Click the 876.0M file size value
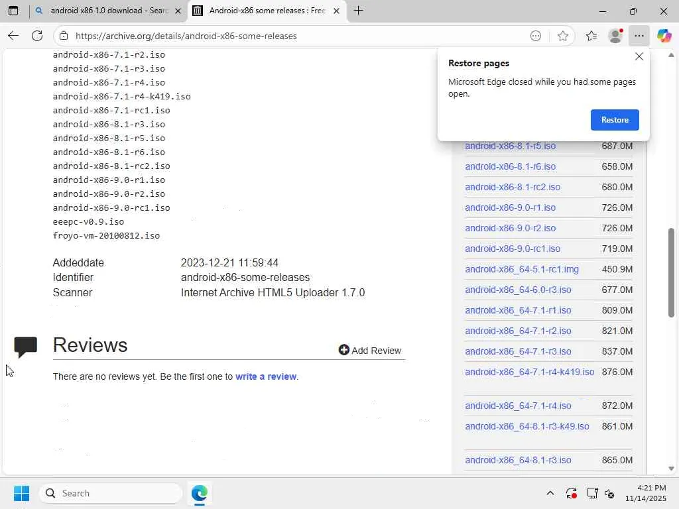 pos(617,372)
